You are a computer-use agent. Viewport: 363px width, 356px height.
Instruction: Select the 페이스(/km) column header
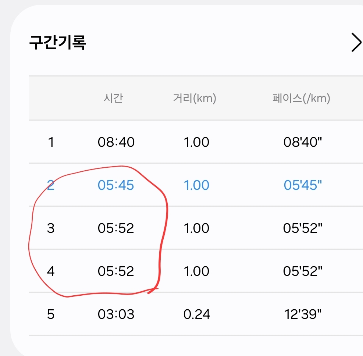(x=301, y=98)
